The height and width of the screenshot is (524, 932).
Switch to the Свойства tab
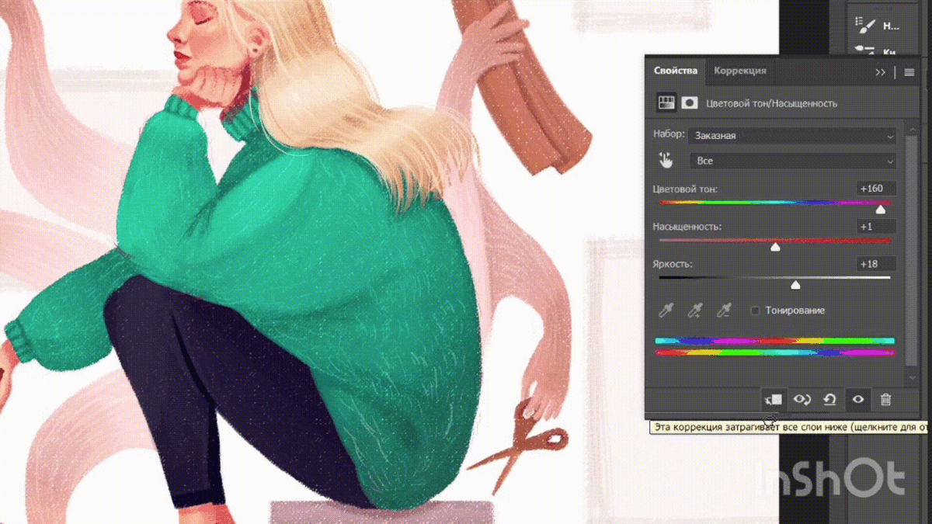(x=676, y=71)
